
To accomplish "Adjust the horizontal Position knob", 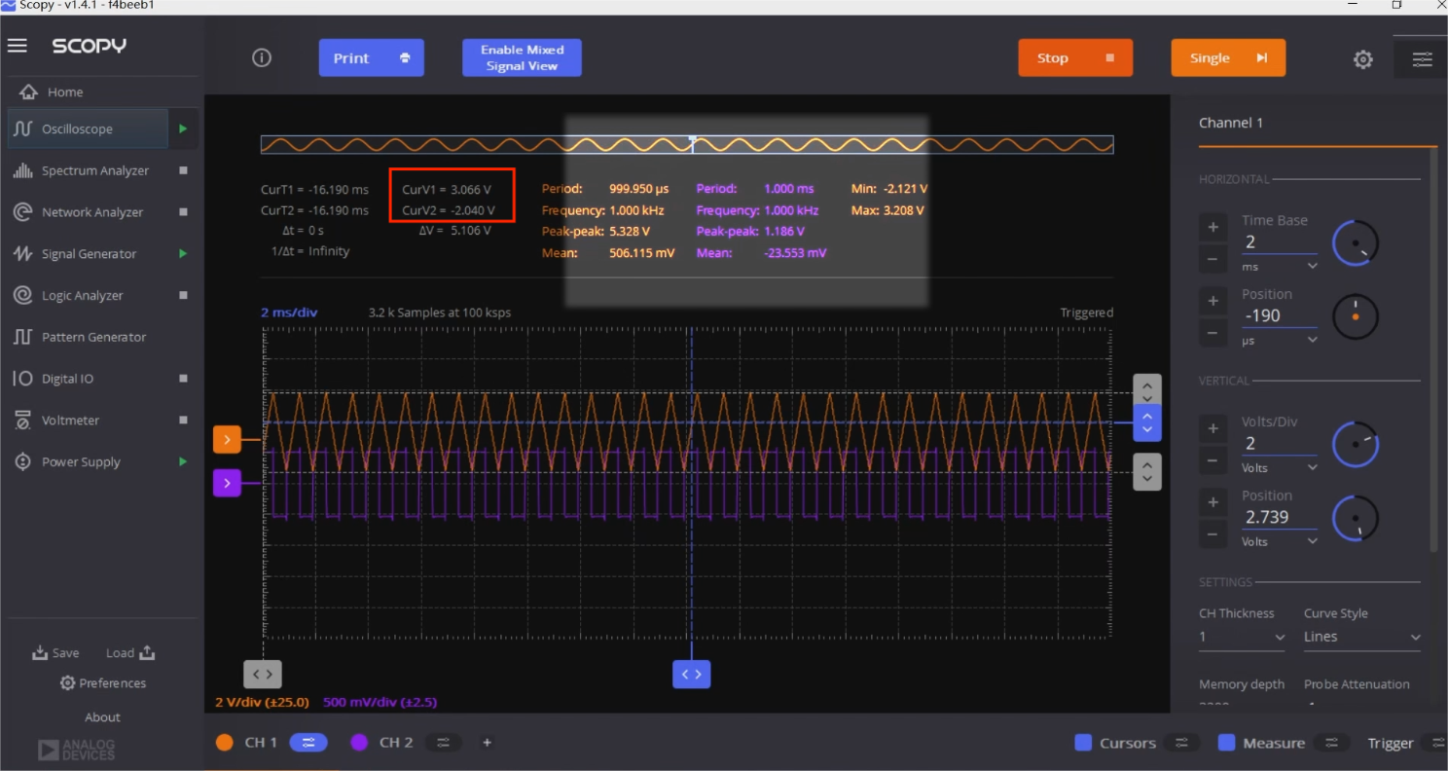I will pyautogui.click(x=1356, y=316).
